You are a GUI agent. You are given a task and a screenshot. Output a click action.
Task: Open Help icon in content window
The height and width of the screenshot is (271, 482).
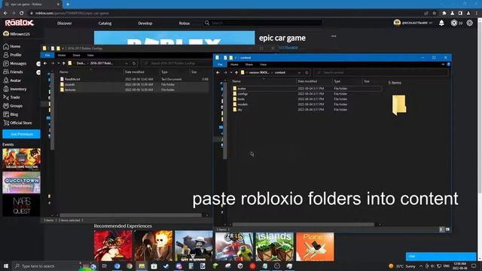point(449,65)
